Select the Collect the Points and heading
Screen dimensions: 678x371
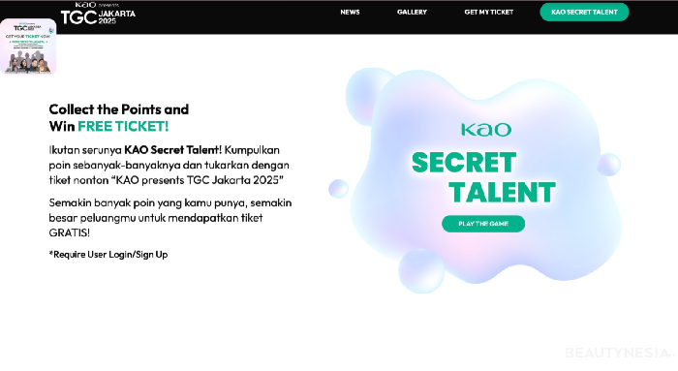click(x=119, y=108)
